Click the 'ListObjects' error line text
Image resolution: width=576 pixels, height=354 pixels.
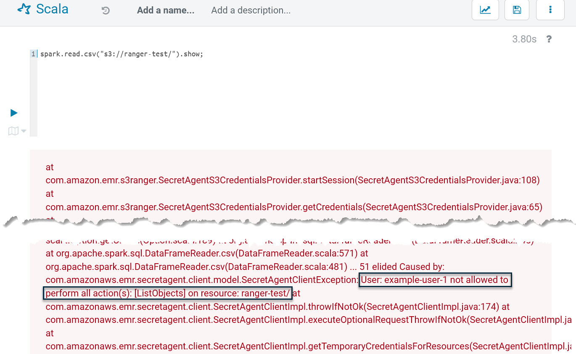click(167, 293)
